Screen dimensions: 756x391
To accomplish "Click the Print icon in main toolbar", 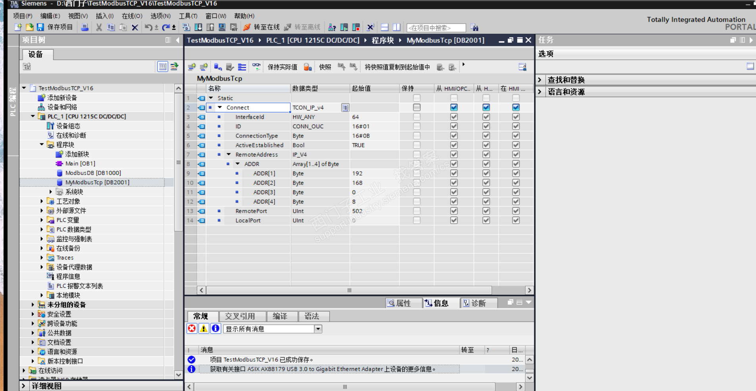I will 84,27.
